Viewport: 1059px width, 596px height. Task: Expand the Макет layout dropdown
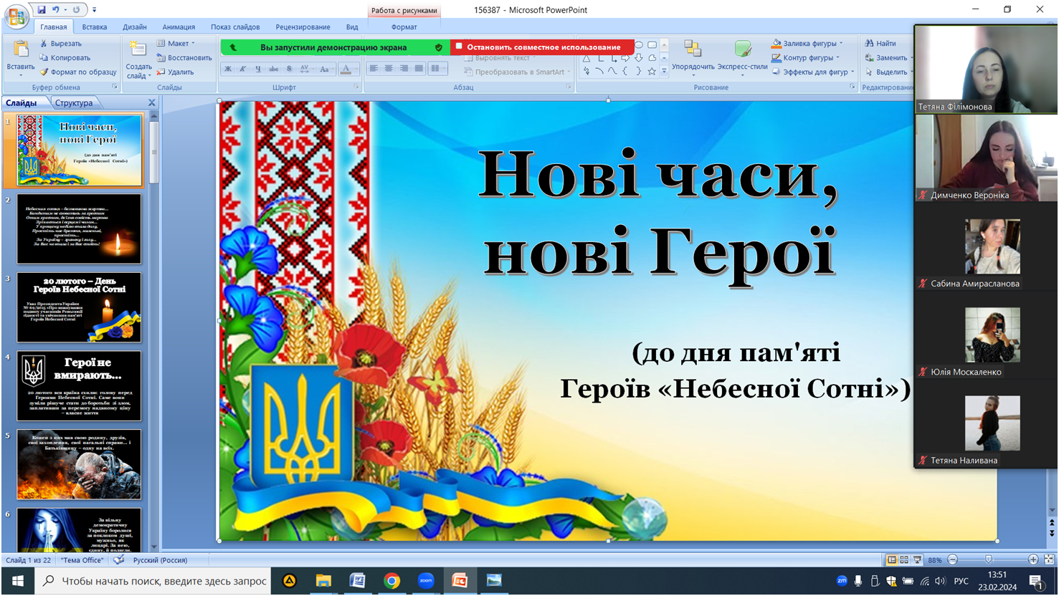(176, 44)
